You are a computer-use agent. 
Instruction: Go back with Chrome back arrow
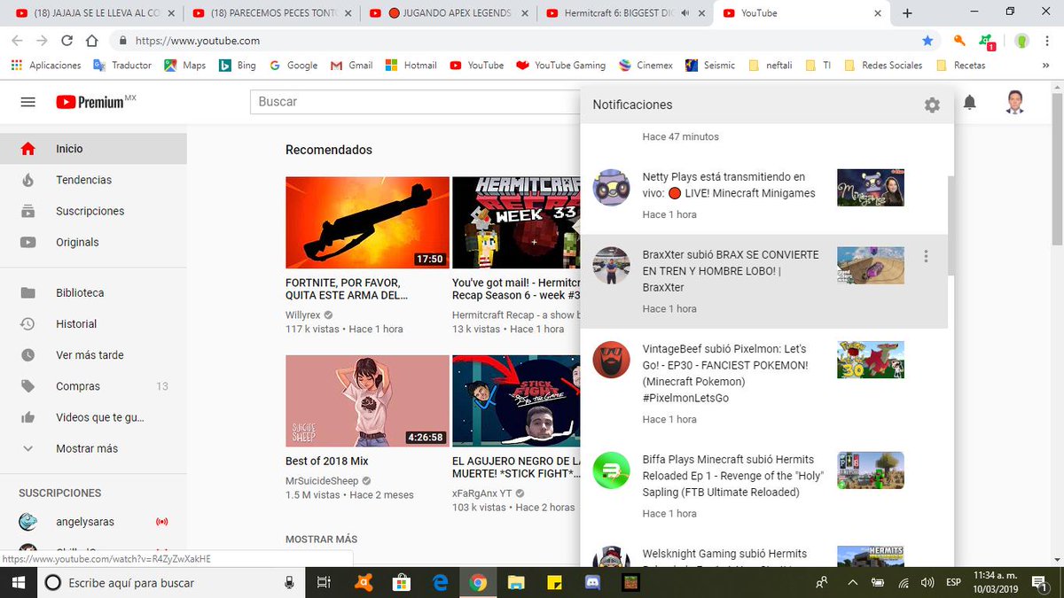pyautogui.click(x=17, y=41)
